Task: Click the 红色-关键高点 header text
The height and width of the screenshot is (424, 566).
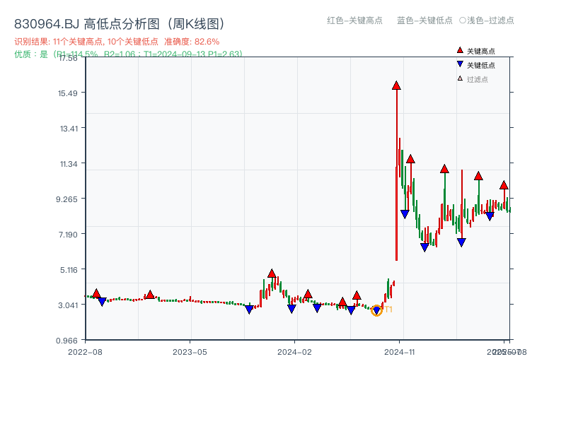Action: click(x=354, y=20)
